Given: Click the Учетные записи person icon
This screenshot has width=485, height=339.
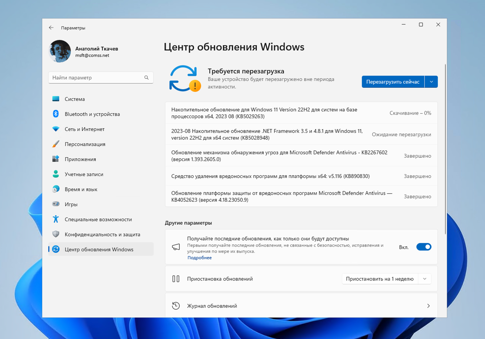Looking at the screenshot, I should tap(56, 174).
